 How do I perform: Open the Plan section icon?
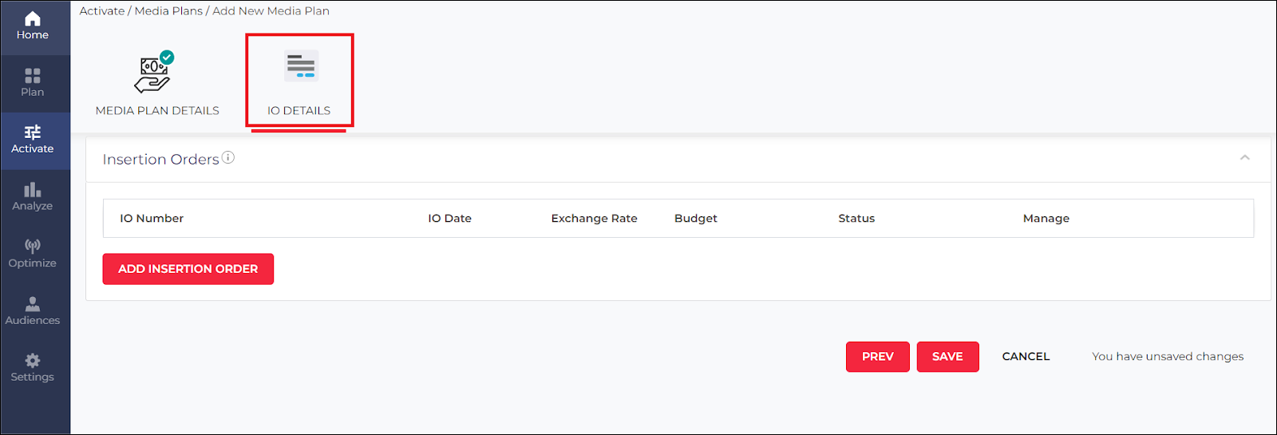pos(33,77)
